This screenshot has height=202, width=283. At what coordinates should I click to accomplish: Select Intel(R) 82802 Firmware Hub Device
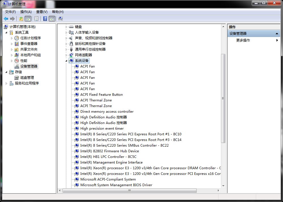pyautogui.click(x=110, y=151)
